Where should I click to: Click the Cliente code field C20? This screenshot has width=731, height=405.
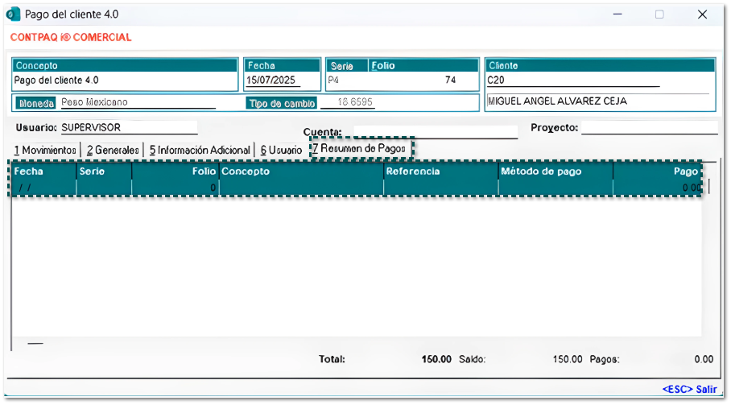point(573,81)
